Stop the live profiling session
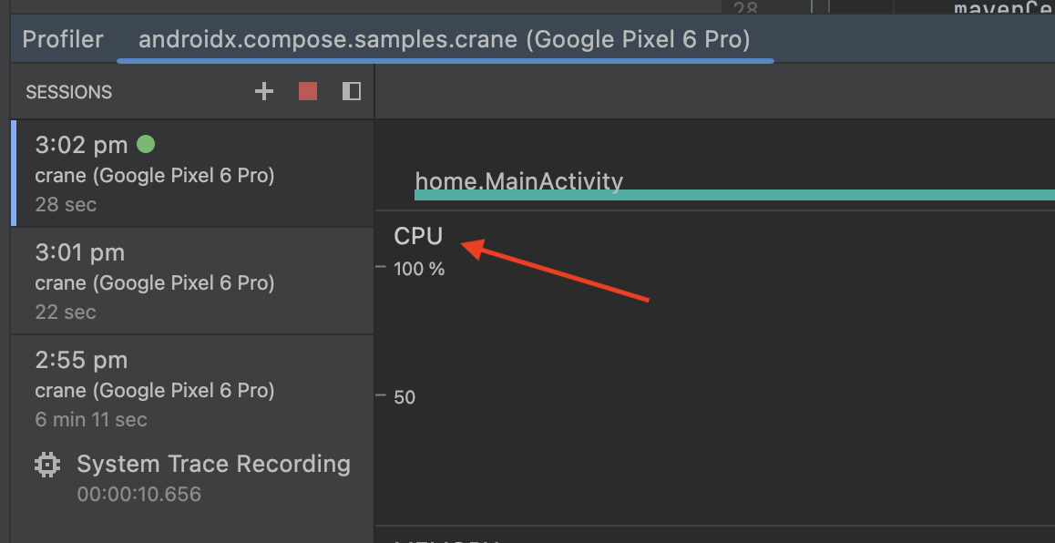1055x543 pixels. click(x=307, y=91)
